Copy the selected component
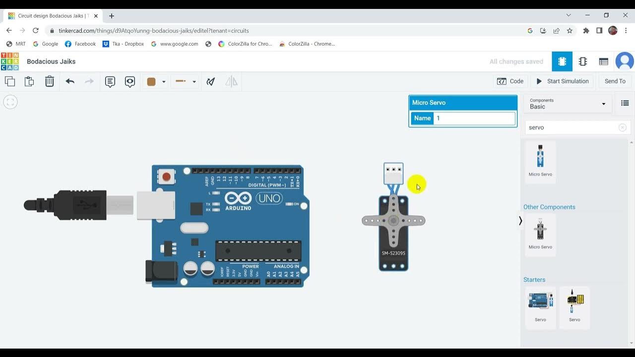Viewport: 635px width, 357px height. 10,81
